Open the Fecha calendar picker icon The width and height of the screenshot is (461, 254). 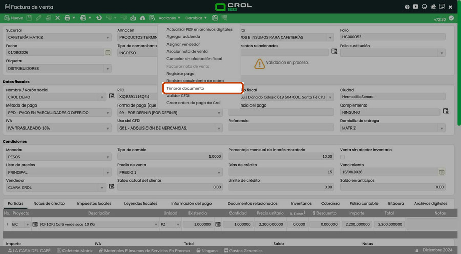(108, 52)
